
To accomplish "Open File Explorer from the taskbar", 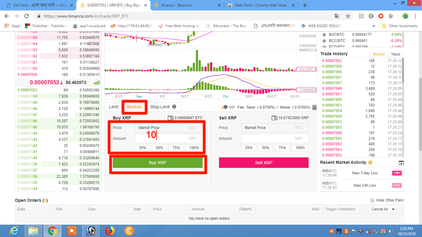I will [33, 231].
